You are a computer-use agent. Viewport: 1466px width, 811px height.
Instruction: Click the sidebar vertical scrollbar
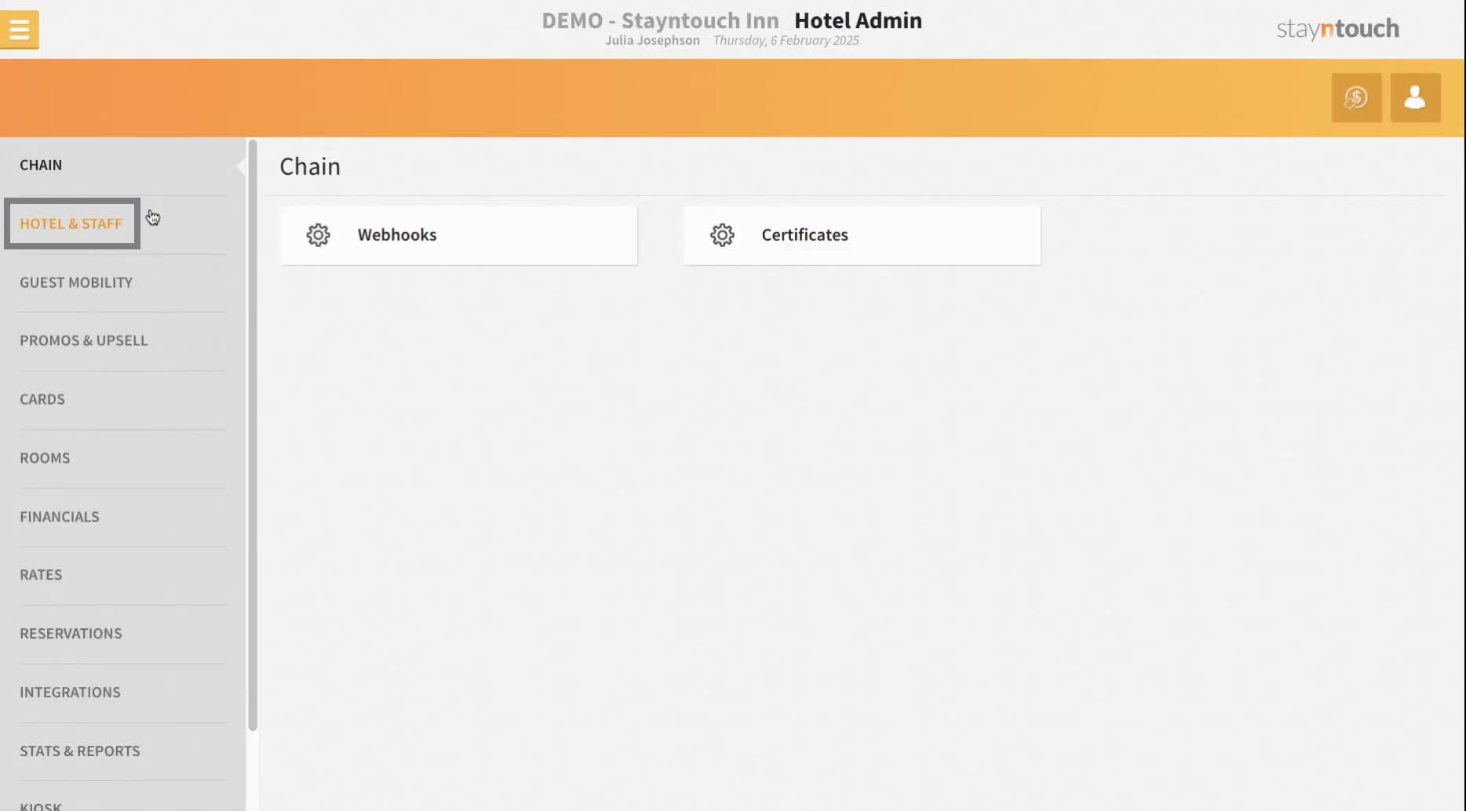pos(253,435)
